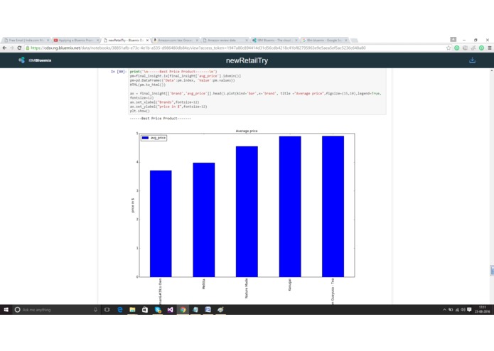Click the page vertical scrollbar thumb

pyautogui.click(x=492, y=270)
